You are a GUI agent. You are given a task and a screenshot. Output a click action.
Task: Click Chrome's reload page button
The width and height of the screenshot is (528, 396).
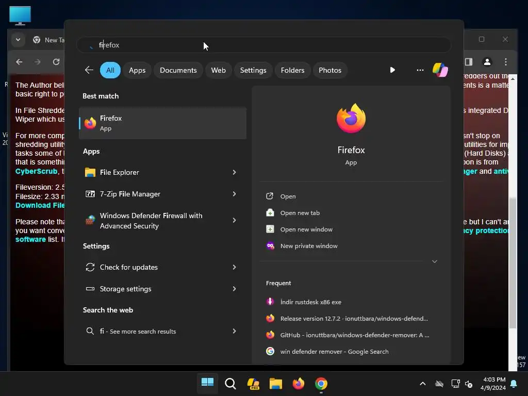tap(56, 62)
